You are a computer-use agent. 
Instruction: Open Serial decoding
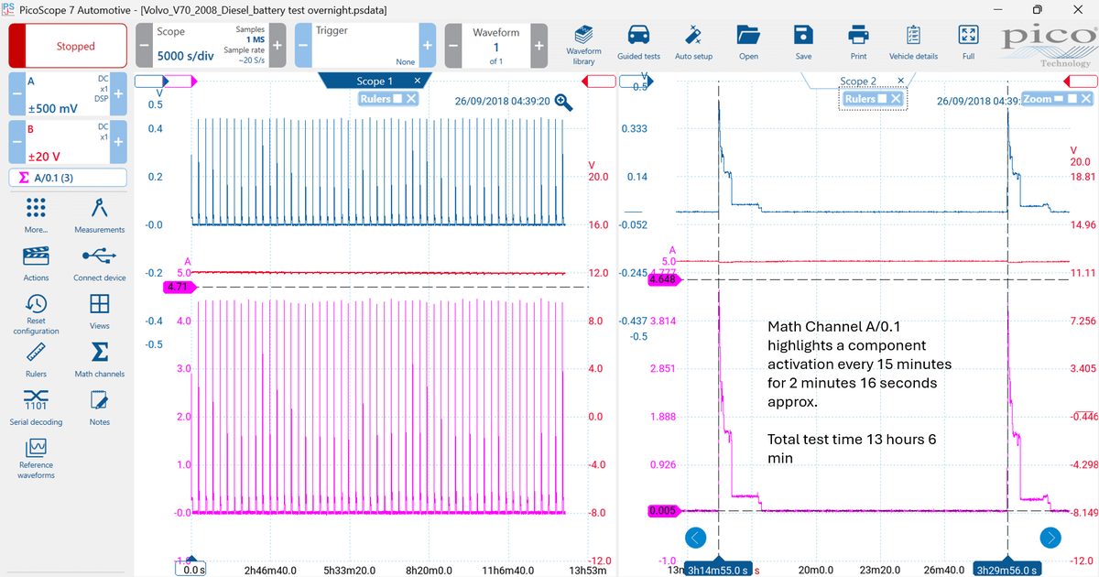click(x=37, y=408)
